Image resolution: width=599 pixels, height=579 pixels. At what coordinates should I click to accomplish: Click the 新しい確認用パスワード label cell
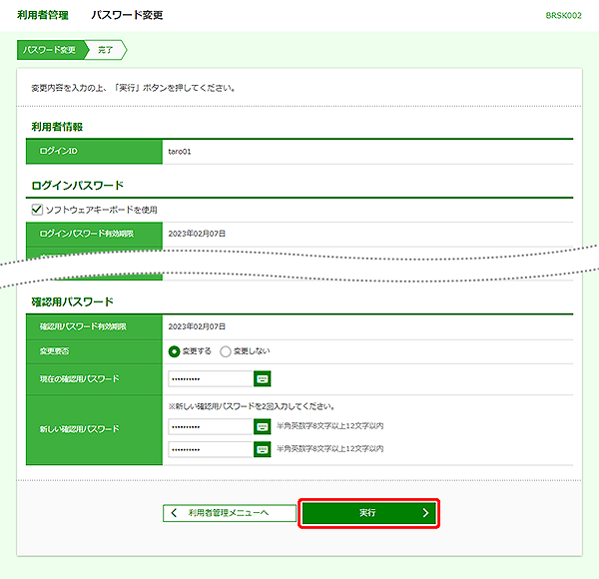[x=95, y=429]
